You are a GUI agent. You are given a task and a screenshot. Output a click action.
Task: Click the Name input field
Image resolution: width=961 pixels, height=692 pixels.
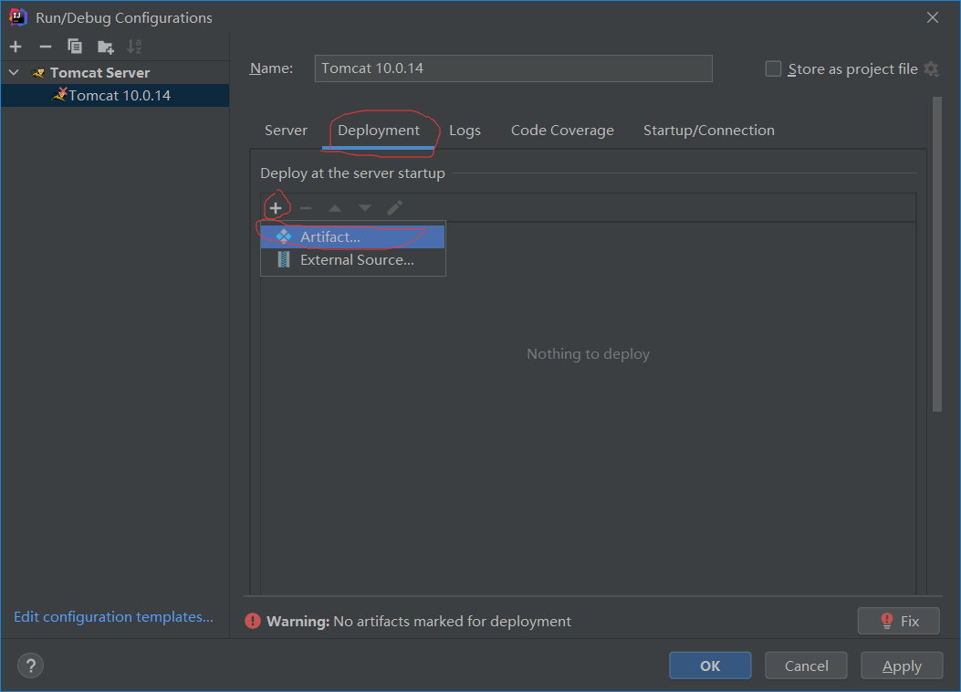coord(514,68)
